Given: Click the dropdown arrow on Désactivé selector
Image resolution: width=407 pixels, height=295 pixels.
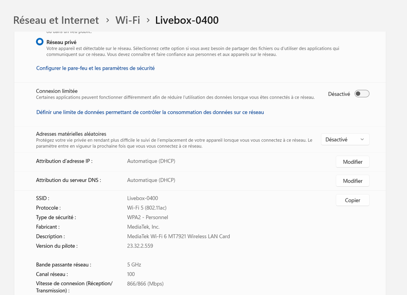Looking at the screenshot, I should click(x=362, y=139).
